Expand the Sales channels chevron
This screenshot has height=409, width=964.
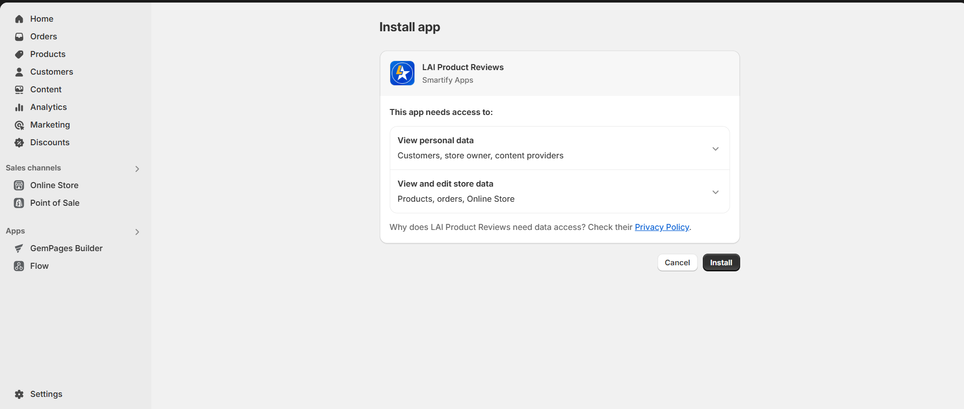coord(137,169)
